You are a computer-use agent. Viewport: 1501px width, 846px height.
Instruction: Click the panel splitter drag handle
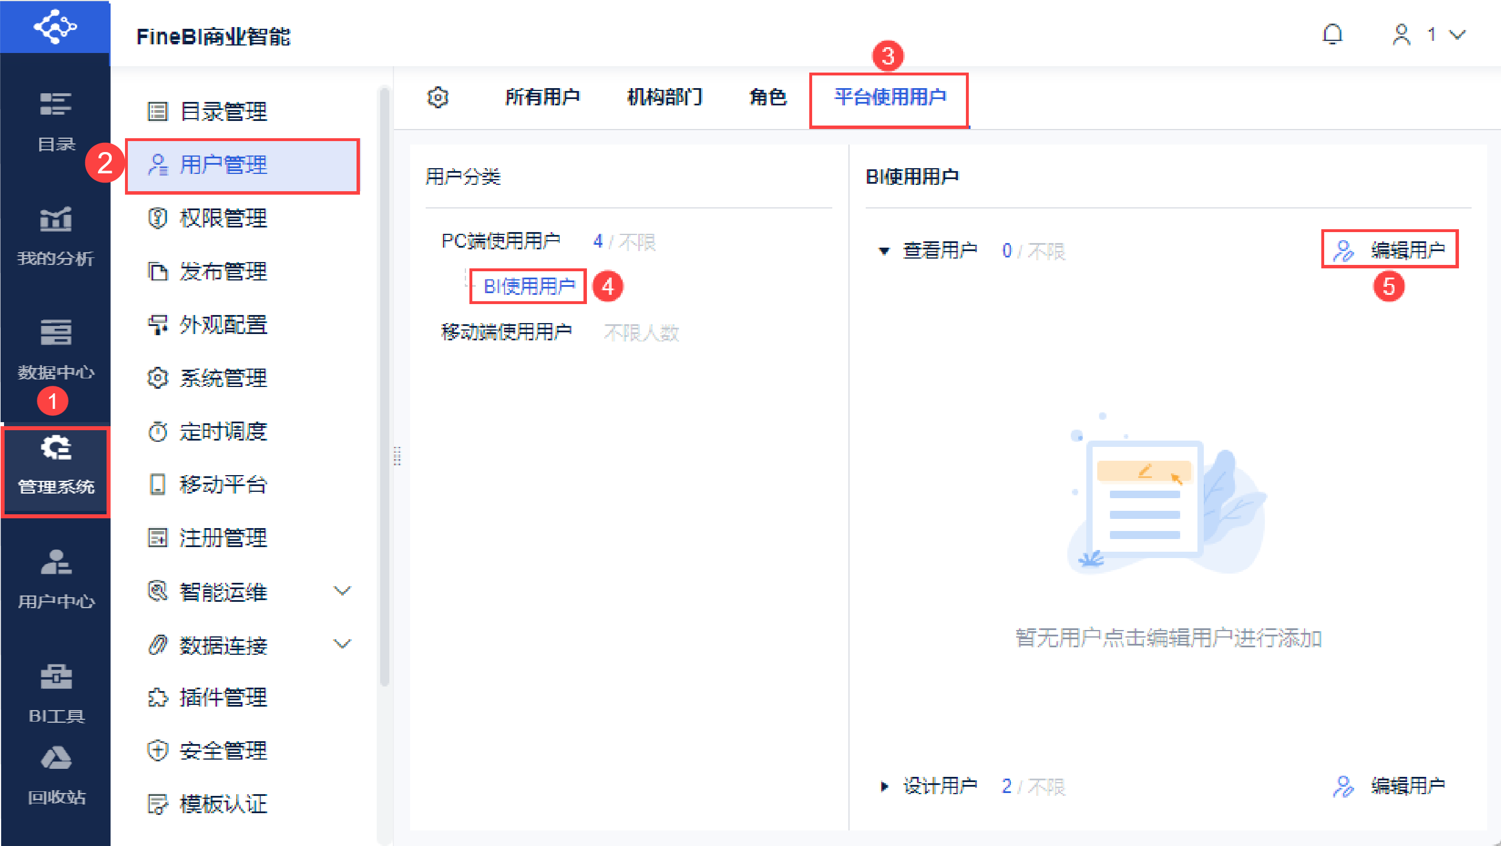point(397,456)
